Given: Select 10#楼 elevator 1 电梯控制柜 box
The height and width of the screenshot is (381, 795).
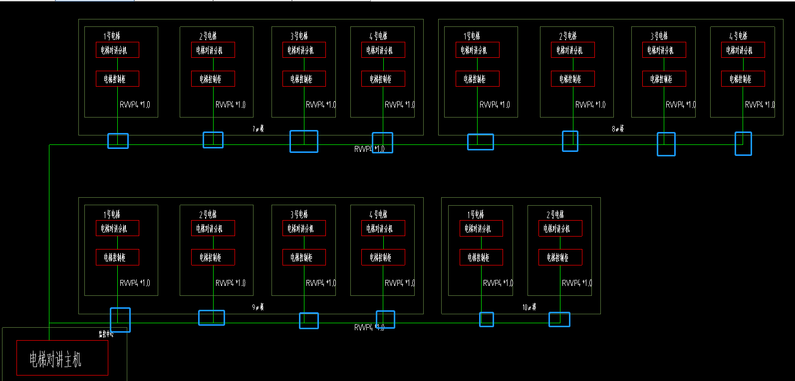Looking at the screenshot, I should pyautogui.click(x=481, y=257).
